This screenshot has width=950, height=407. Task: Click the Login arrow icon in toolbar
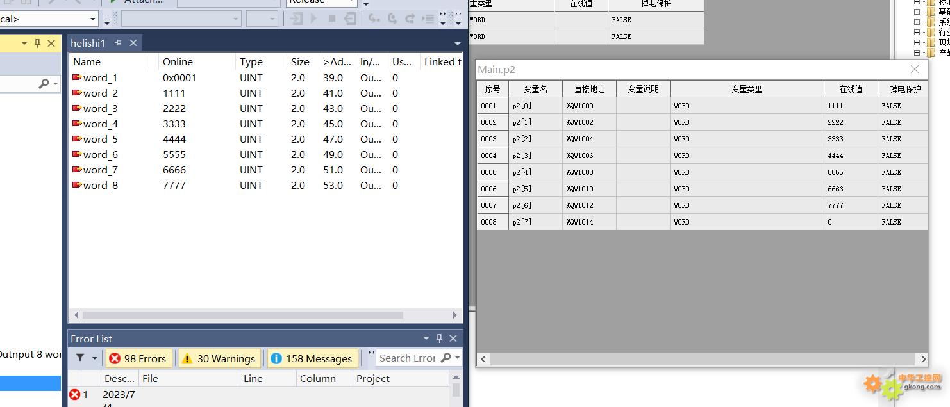point(296,19)
